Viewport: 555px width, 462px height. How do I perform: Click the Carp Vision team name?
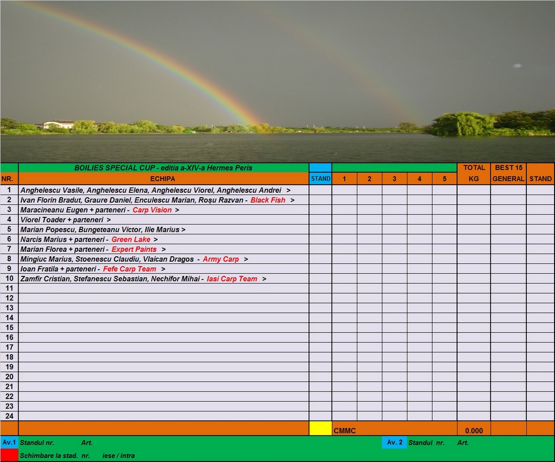coord(152,210)
